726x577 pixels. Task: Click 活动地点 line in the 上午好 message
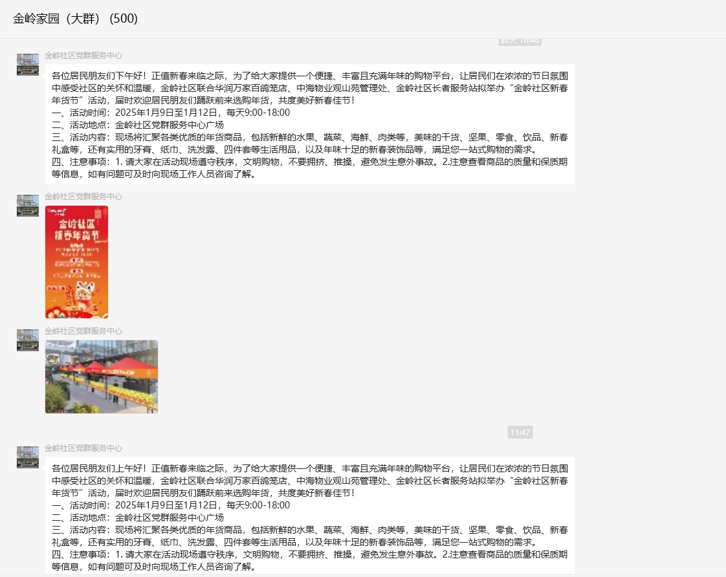(x=138, y=517)
